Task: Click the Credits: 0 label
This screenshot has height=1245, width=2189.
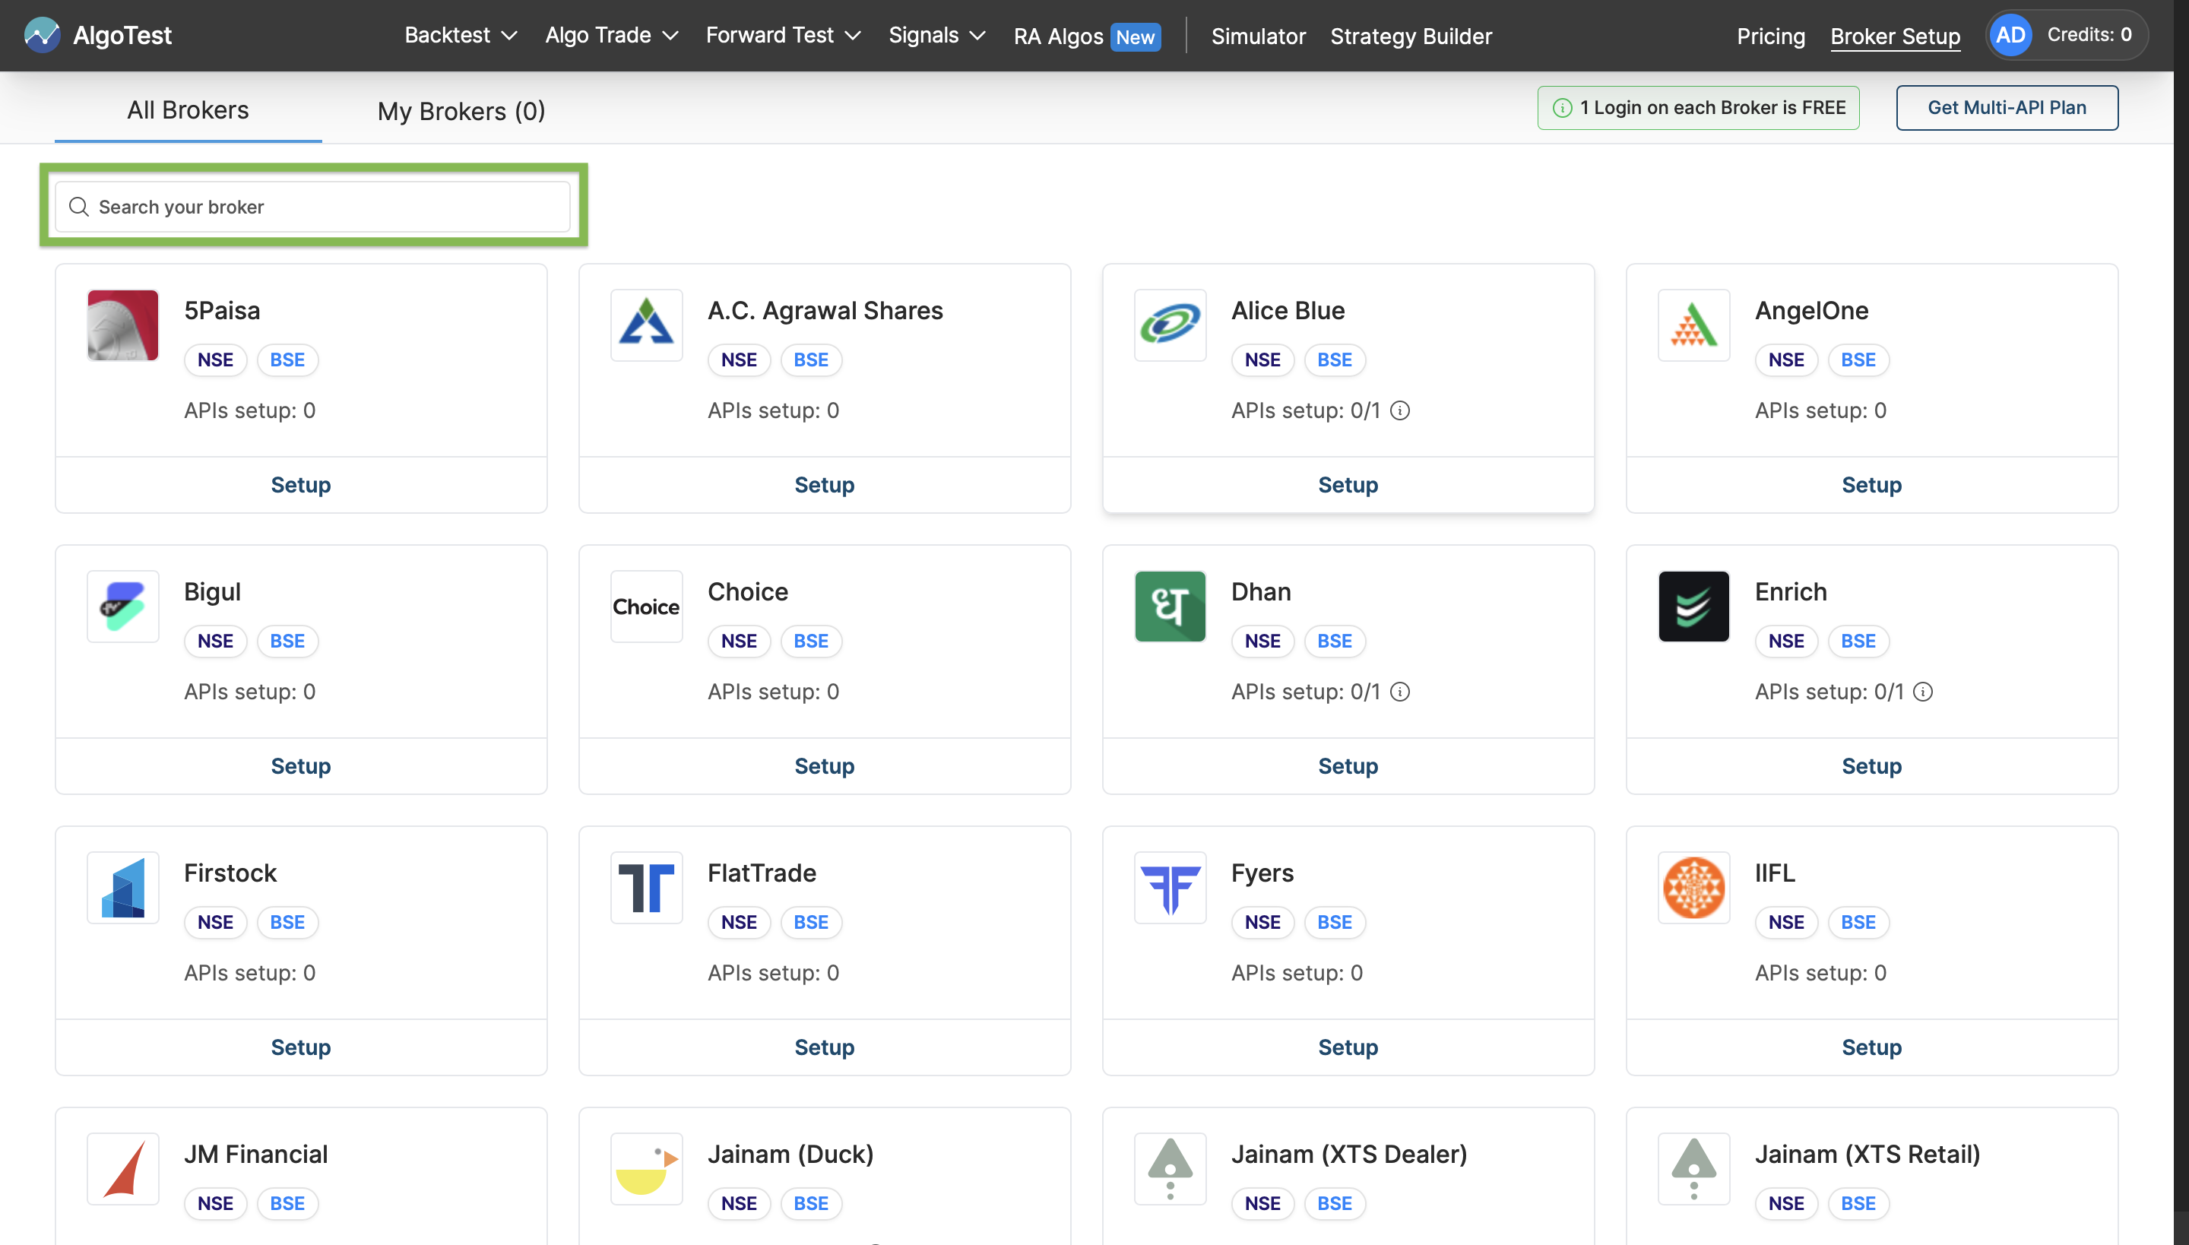Action: [x=2088, y=34]
